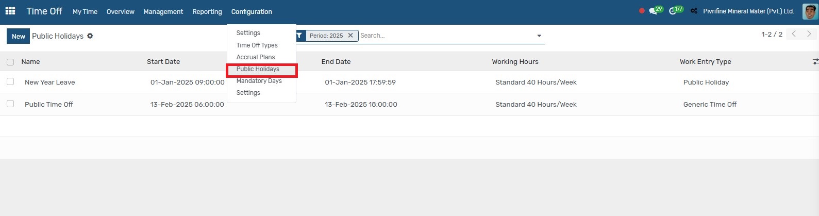
Task: Open the column adjust settings icon
Action: 815,61
